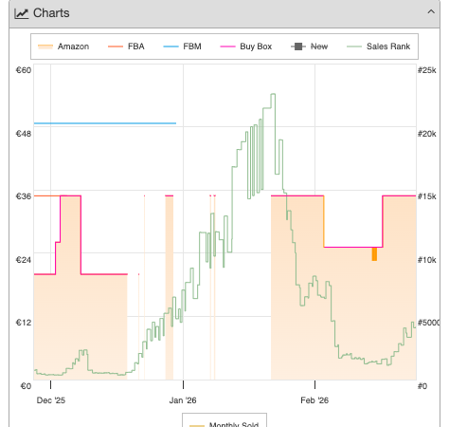Click the small dark orange bar in February
The height and width of the screenshot is (427, 449).
click(x=374, y=254)
